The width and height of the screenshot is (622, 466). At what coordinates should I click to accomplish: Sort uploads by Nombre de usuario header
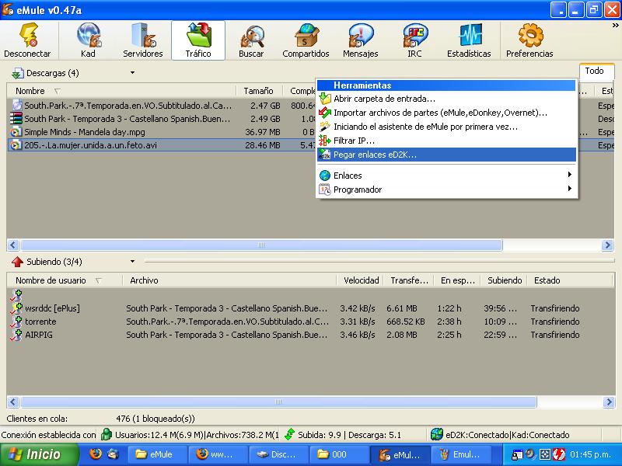click(65, 280)
